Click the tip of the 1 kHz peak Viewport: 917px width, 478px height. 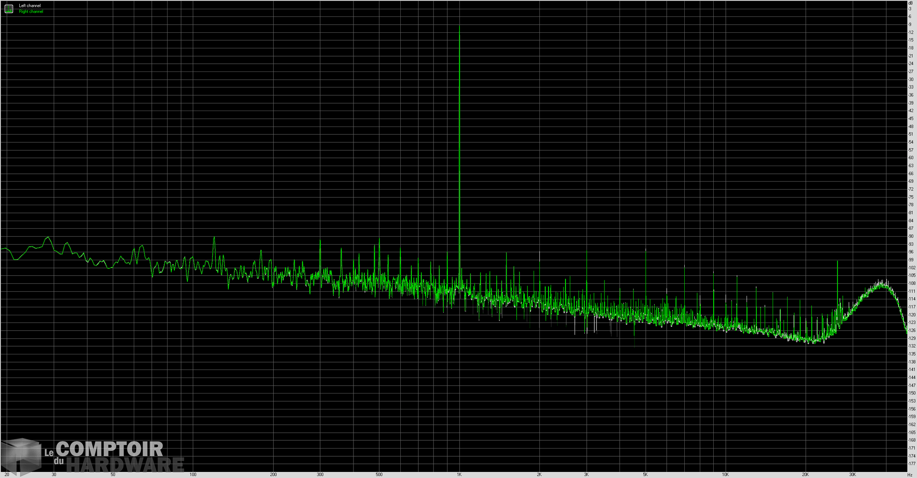(459, 27)
